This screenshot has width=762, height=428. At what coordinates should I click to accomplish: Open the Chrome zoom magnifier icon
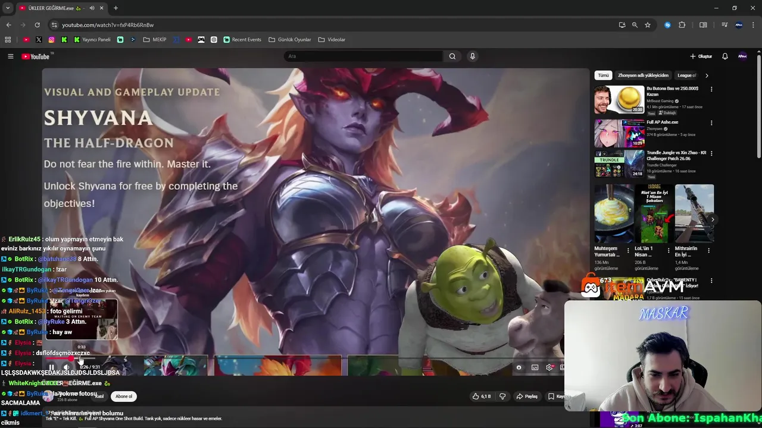point(635,25)
